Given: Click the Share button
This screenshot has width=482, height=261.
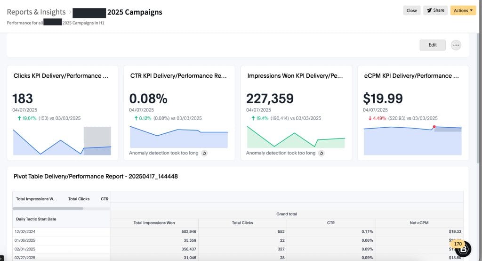Looking at the screenshot, I should (x=435, y=10).
